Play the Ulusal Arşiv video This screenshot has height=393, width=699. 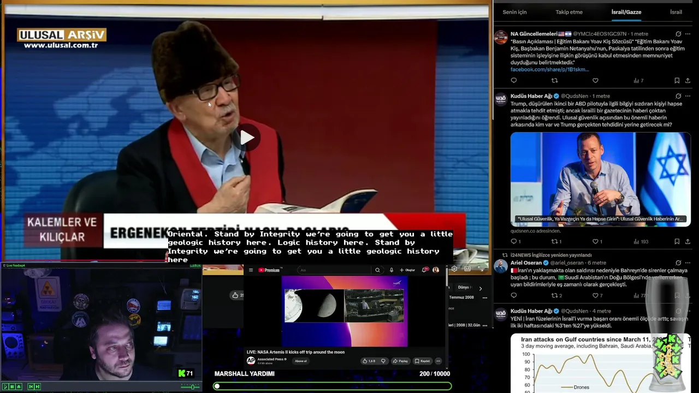tap(247, 138)
